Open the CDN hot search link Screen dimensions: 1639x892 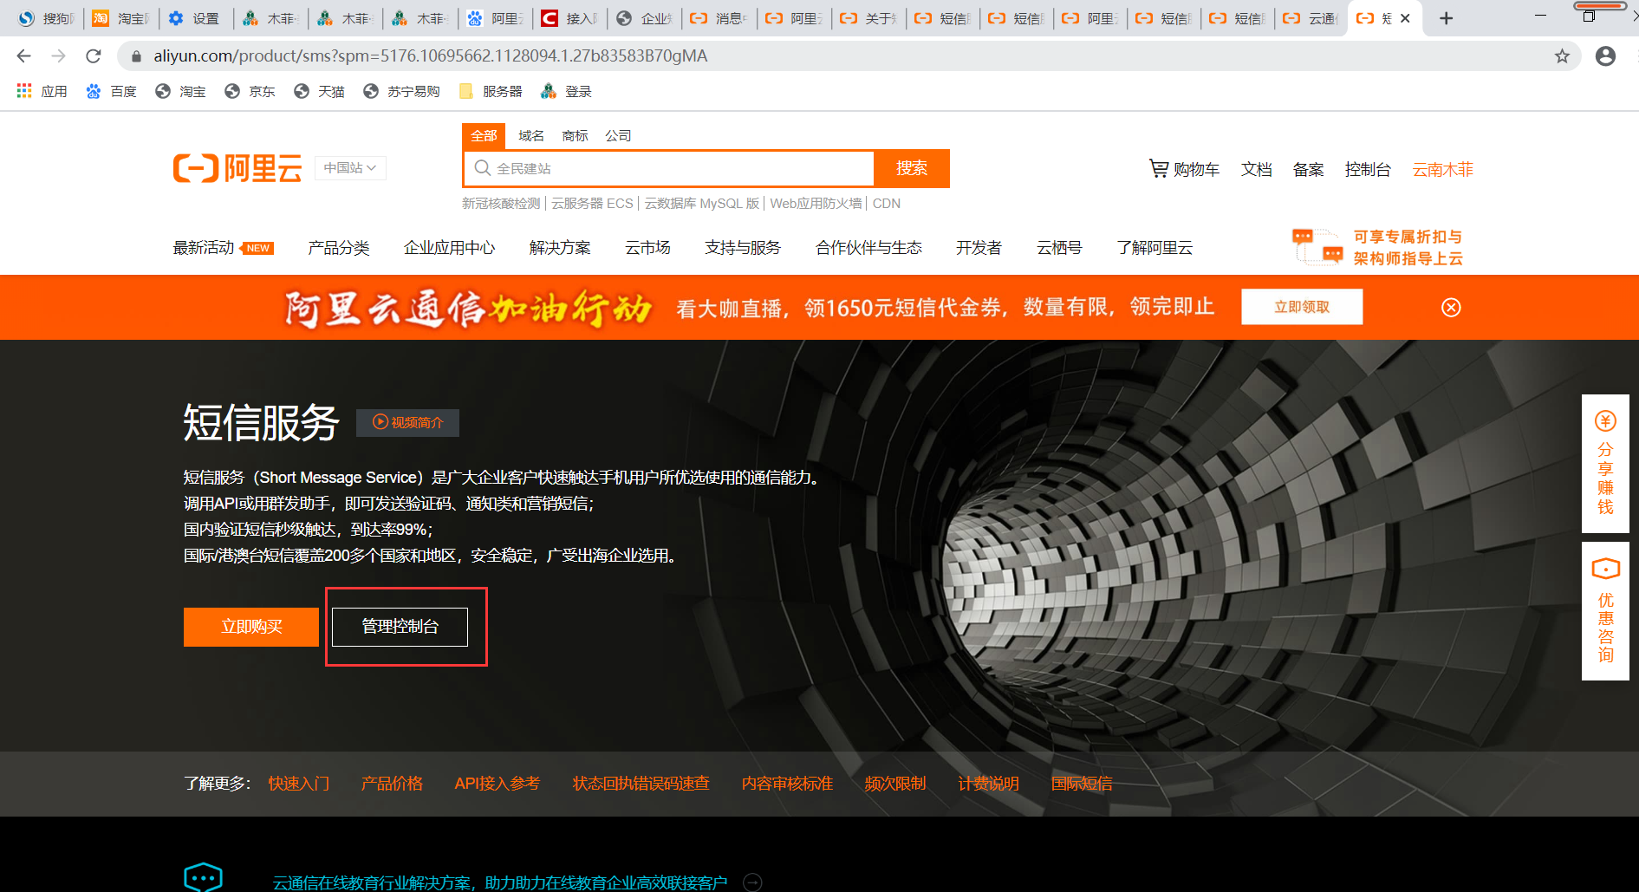tap(887, 204)
